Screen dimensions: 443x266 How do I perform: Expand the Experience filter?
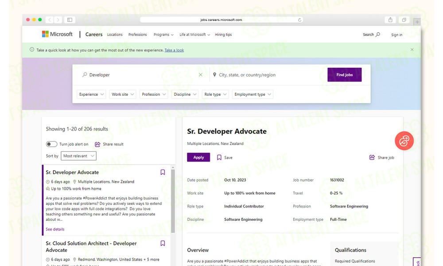pos(91,94)
